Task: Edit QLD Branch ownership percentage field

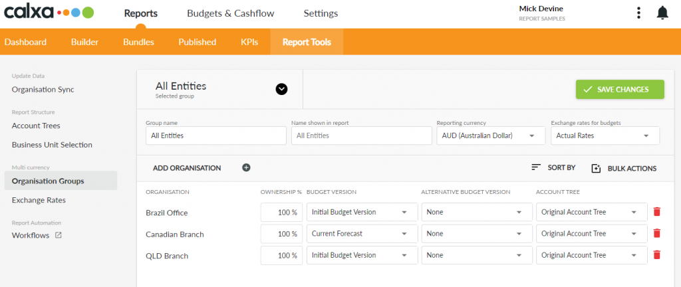Action: pos(281,255)
